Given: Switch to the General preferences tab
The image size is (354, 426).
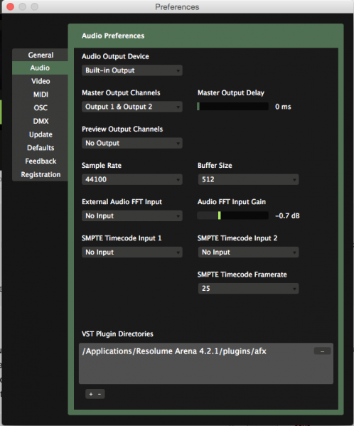Looking at the screenshot, I should tap(41, 55).
